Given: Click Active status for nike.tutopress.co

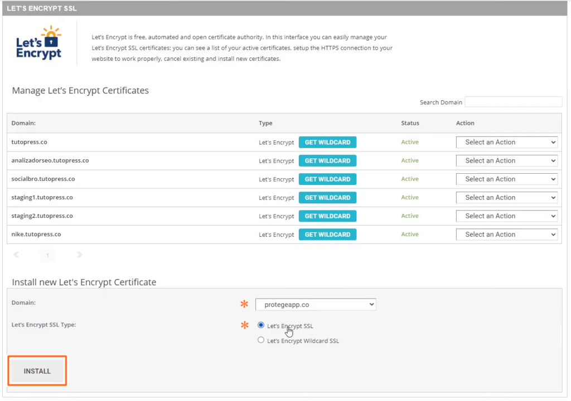Looking at the screenshot, I should tap(410, 234).
